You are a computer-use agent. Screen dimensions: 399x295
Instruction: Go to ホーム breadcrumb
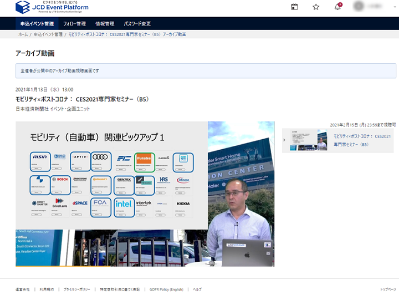coord(23,34)
